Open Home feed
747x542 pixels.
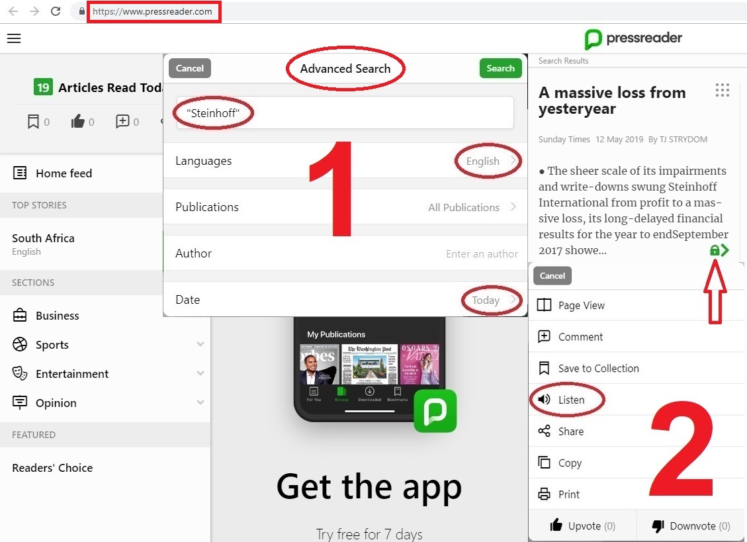[x=64, y=173]
